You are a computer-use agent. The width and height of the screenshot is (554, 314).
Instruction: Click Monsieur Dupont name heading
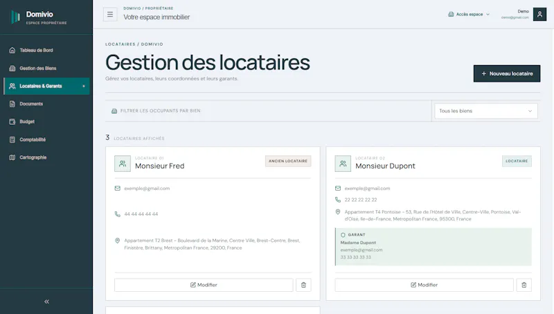tap(385, 166)
